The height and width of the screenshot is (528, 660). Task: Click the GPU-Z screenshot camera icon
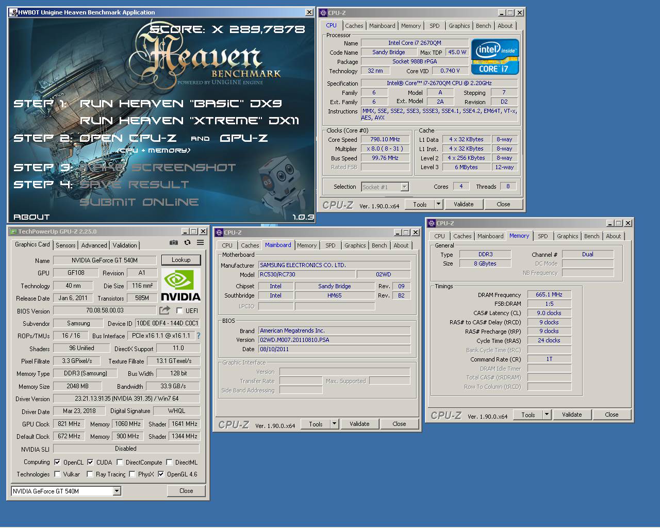174,242
